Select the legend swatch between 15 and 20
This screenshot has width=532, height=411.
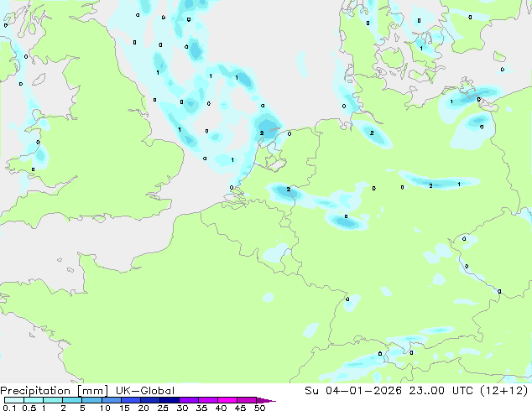131,400
